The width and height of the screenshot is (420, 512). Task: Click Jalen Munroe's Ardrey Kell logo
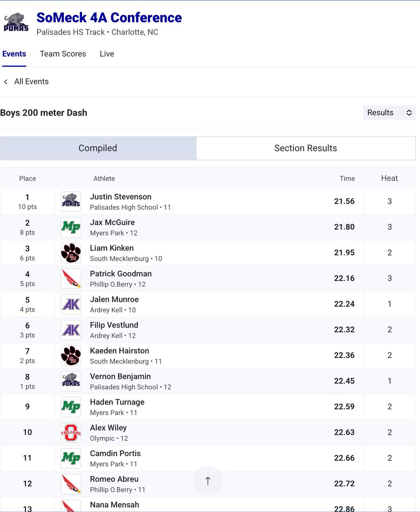(x=71, y=304)
